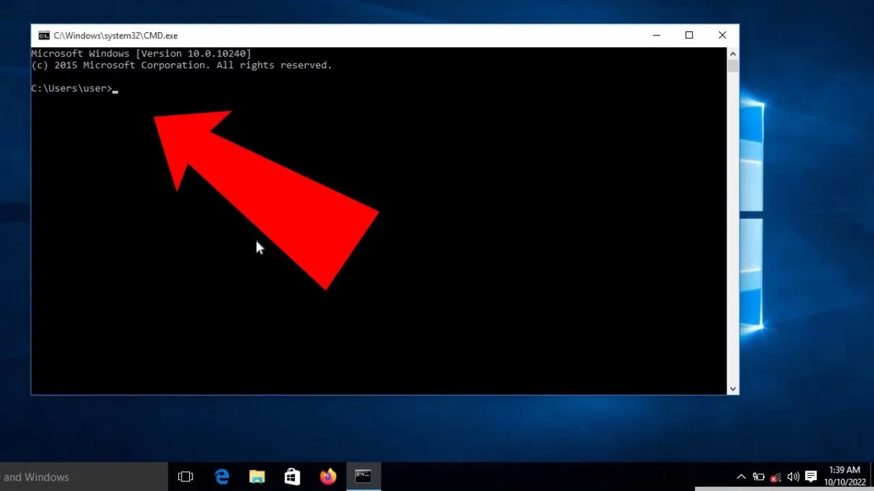Screen dimensions: 874x491
Task: Minimize the CMD.exe window
Action: 656,35
